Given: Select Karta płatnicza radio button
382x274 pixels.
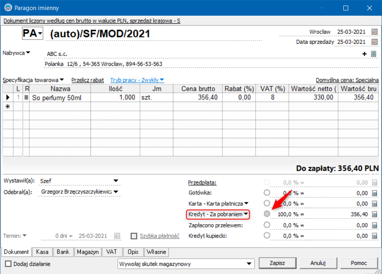Looking at the screenshot, I should [x=267, y=203].
